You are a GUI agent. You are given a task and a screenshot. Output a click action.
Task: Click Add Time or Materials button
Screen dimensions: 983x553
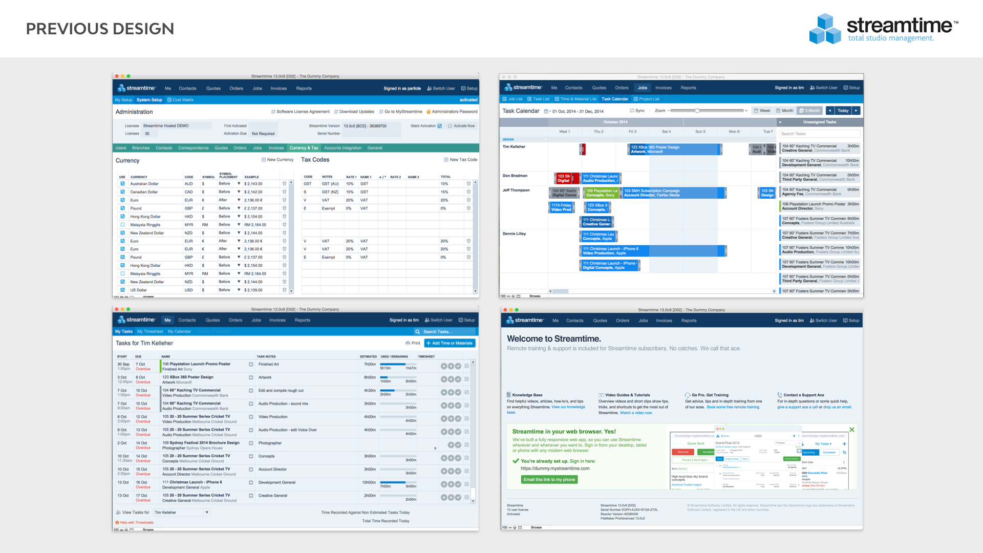[450, 343]
